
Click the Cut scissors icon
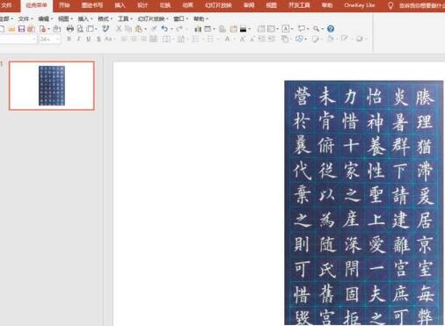[x=119, y=29]
